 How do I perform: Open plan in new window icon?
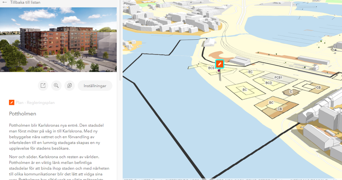(x=43, y=86)
